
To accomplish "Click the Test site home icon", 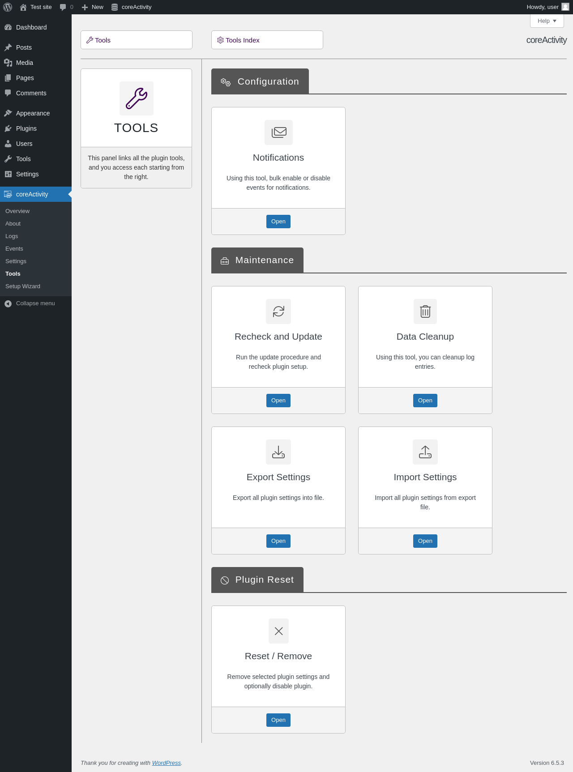I will [23, 7].
